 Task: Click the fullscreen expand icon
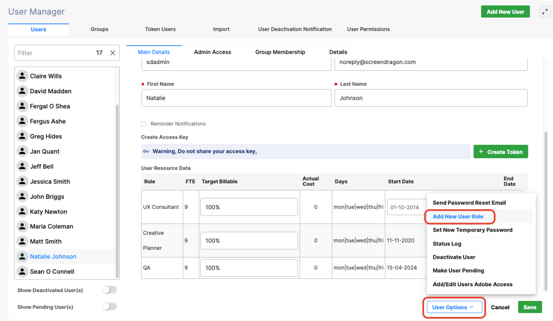click(545, 12)
